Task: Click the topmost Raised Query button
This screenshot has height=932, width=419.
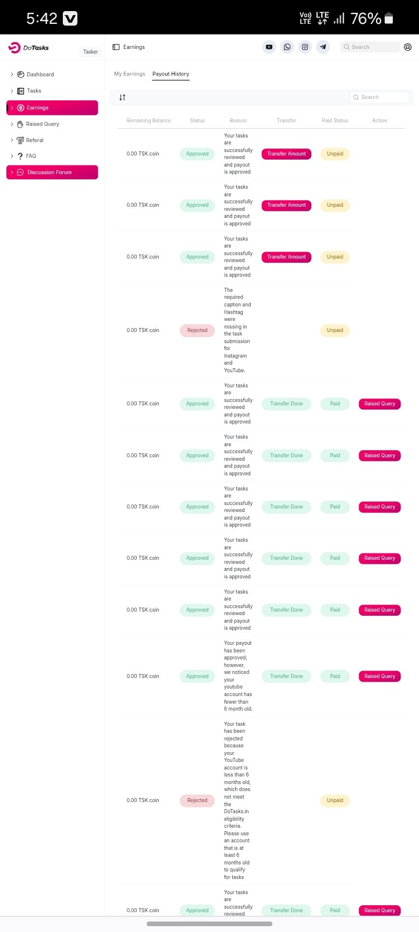Action: point(379,404)
